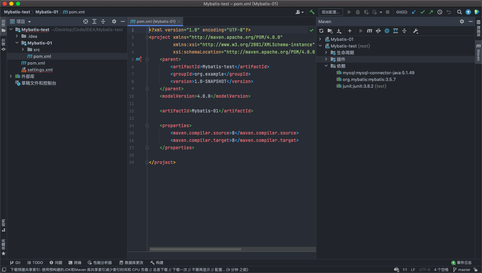Click Execute Maven Goal m icon
The height and width of the screenshot is (273, 482).
370,31
